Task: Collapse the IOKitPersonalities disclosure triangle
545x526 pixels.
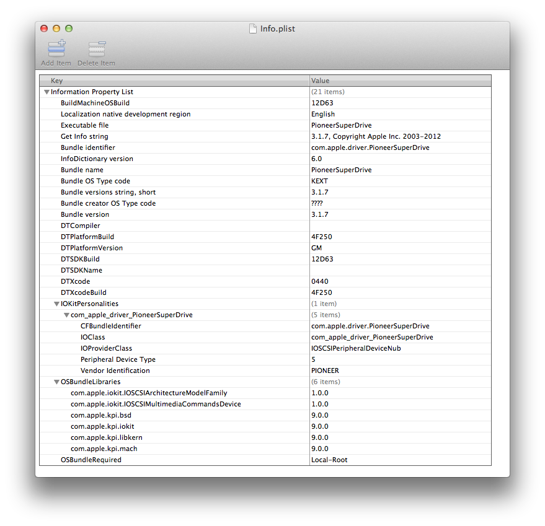Action: (56, 304)
